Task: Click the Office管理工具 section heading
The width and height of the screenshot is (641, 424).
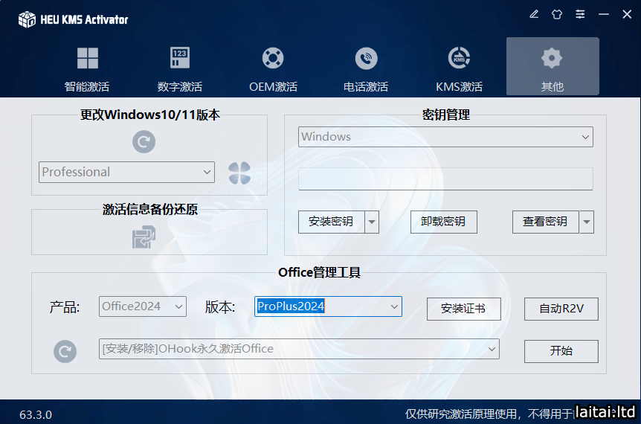Action: pos(319,272)
